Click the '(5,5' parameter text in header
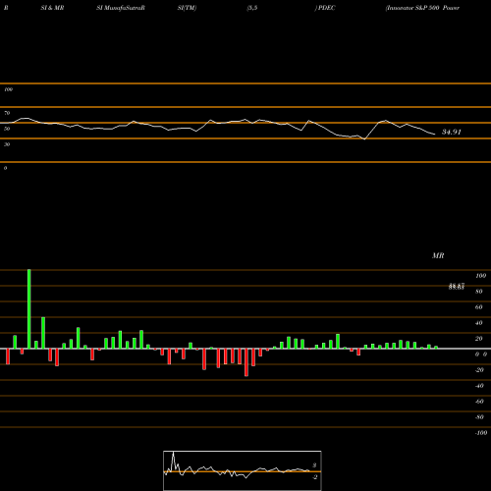Viewport: 491px width, 491px height. tap(252, 8)
